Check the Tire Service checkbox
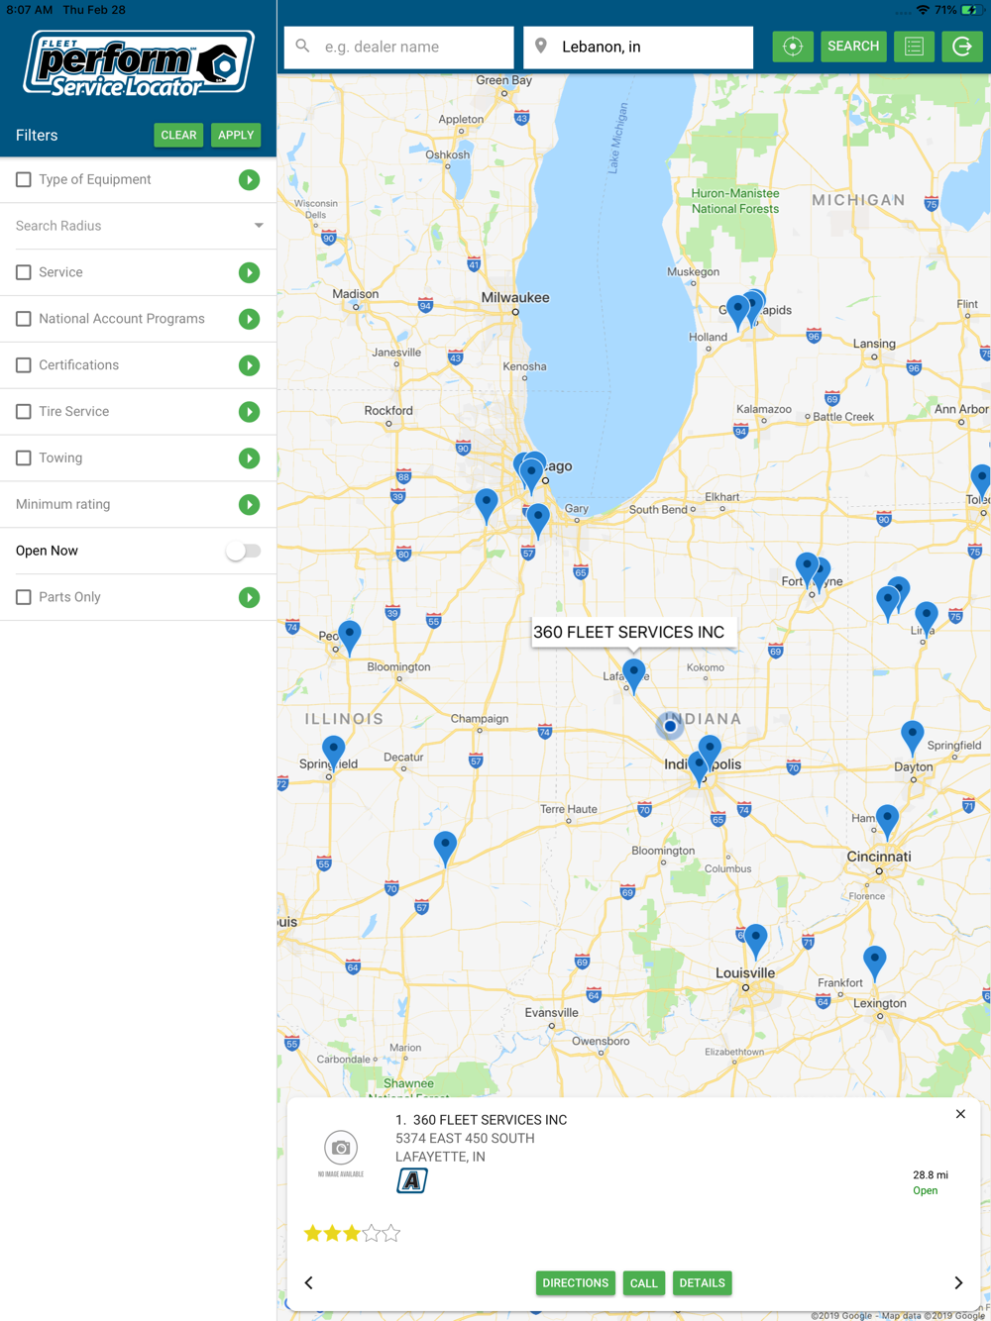The width and height of the screenshot is (991, 1321). 24,411
